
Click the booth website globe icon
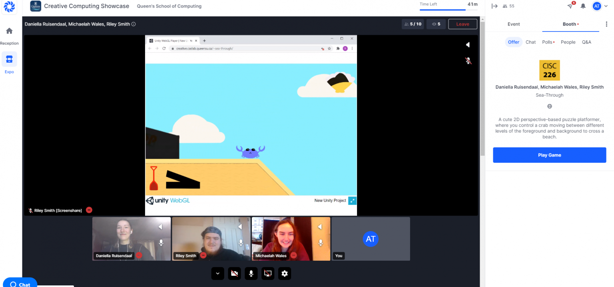550,106
